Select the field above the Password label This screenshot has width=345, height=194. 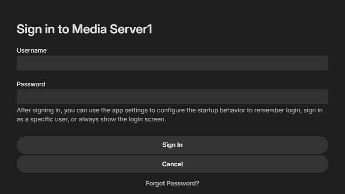click(x=172, y=63)
